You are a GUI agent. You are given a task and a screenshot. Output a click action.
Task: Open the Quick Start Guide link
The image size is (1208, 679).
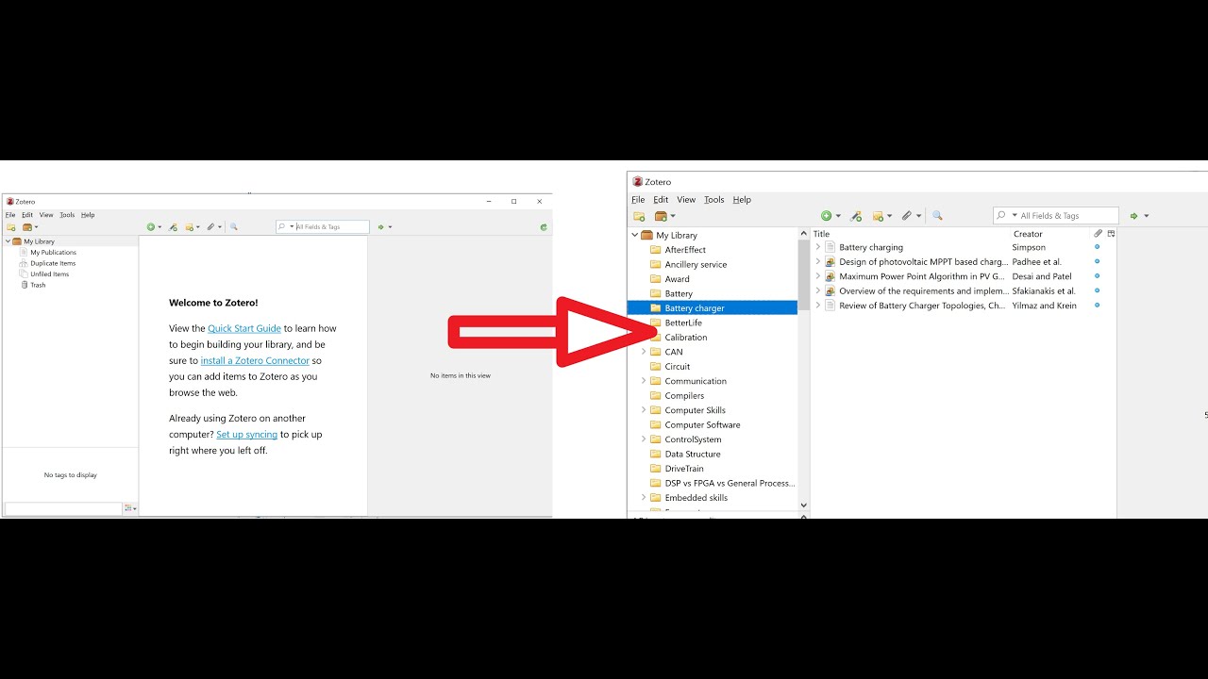(244, 328)
